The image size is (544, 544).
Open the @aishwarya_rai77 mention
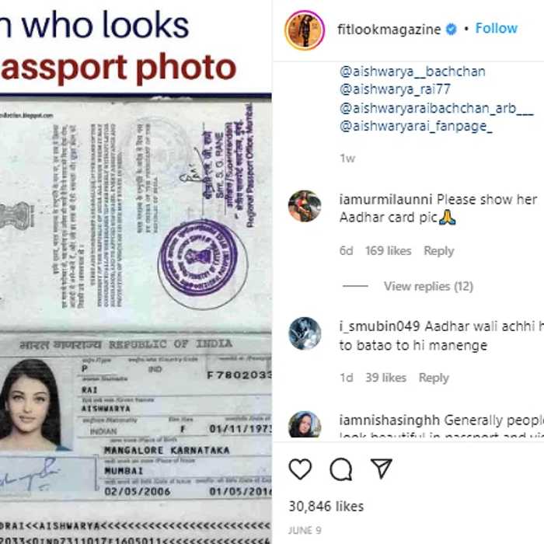pos(395,89)
